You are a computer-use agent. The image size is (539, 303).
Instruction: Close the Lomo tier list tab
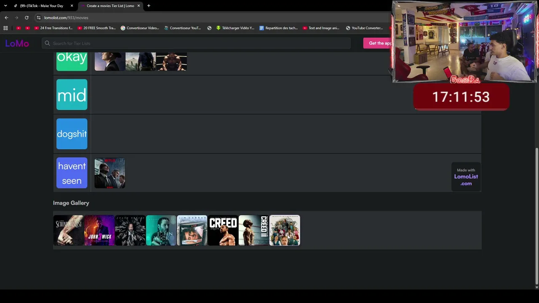click(x=139, y=6)
